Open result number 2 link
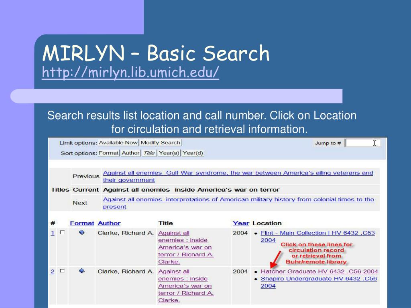The width and height of the screenshot is (411, 308). 53,272
